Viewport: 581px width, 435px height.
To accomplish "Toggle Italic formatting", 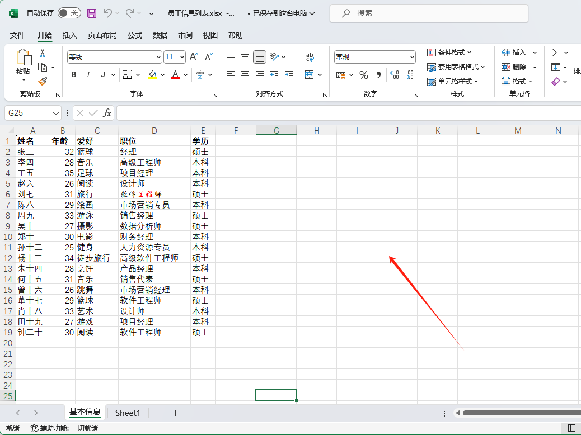I will [88, 75].
